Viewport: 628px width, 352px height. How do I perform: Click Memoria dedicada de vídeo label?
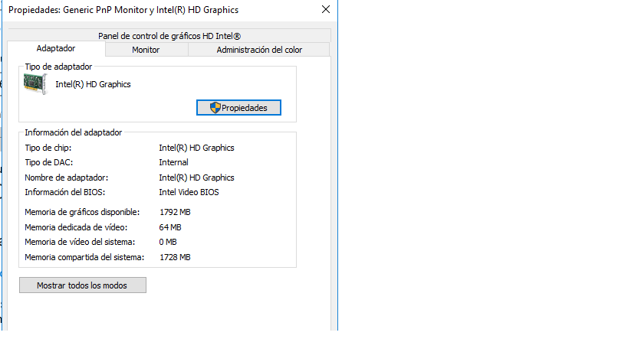[x=76, y=227]
